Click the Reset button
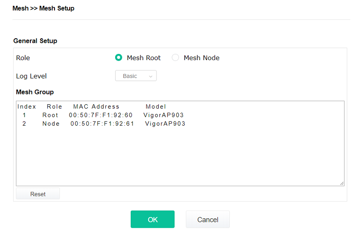 [x=38, y=194]
